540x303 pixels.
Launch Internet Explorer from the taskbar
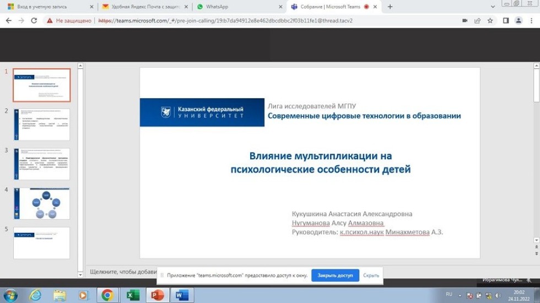point(35,295)
